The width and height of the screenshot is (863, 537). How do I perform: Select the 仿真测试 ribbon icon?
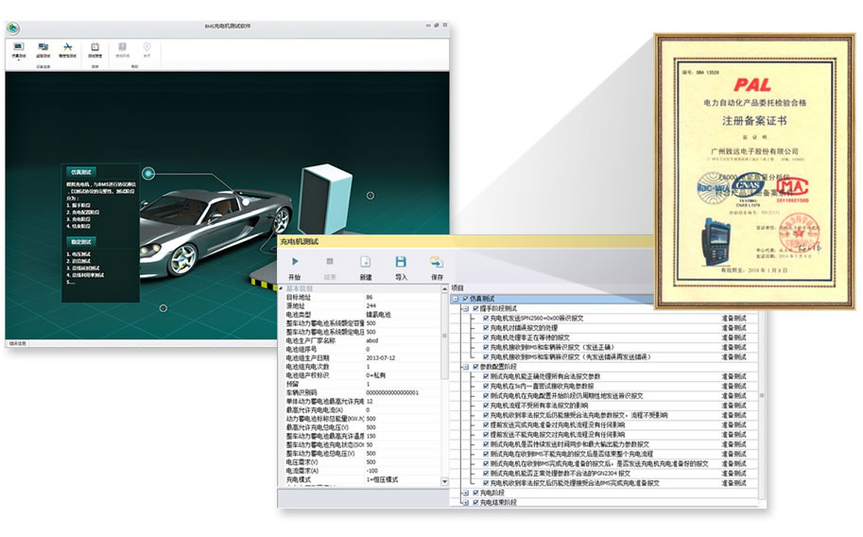point(18,46)
